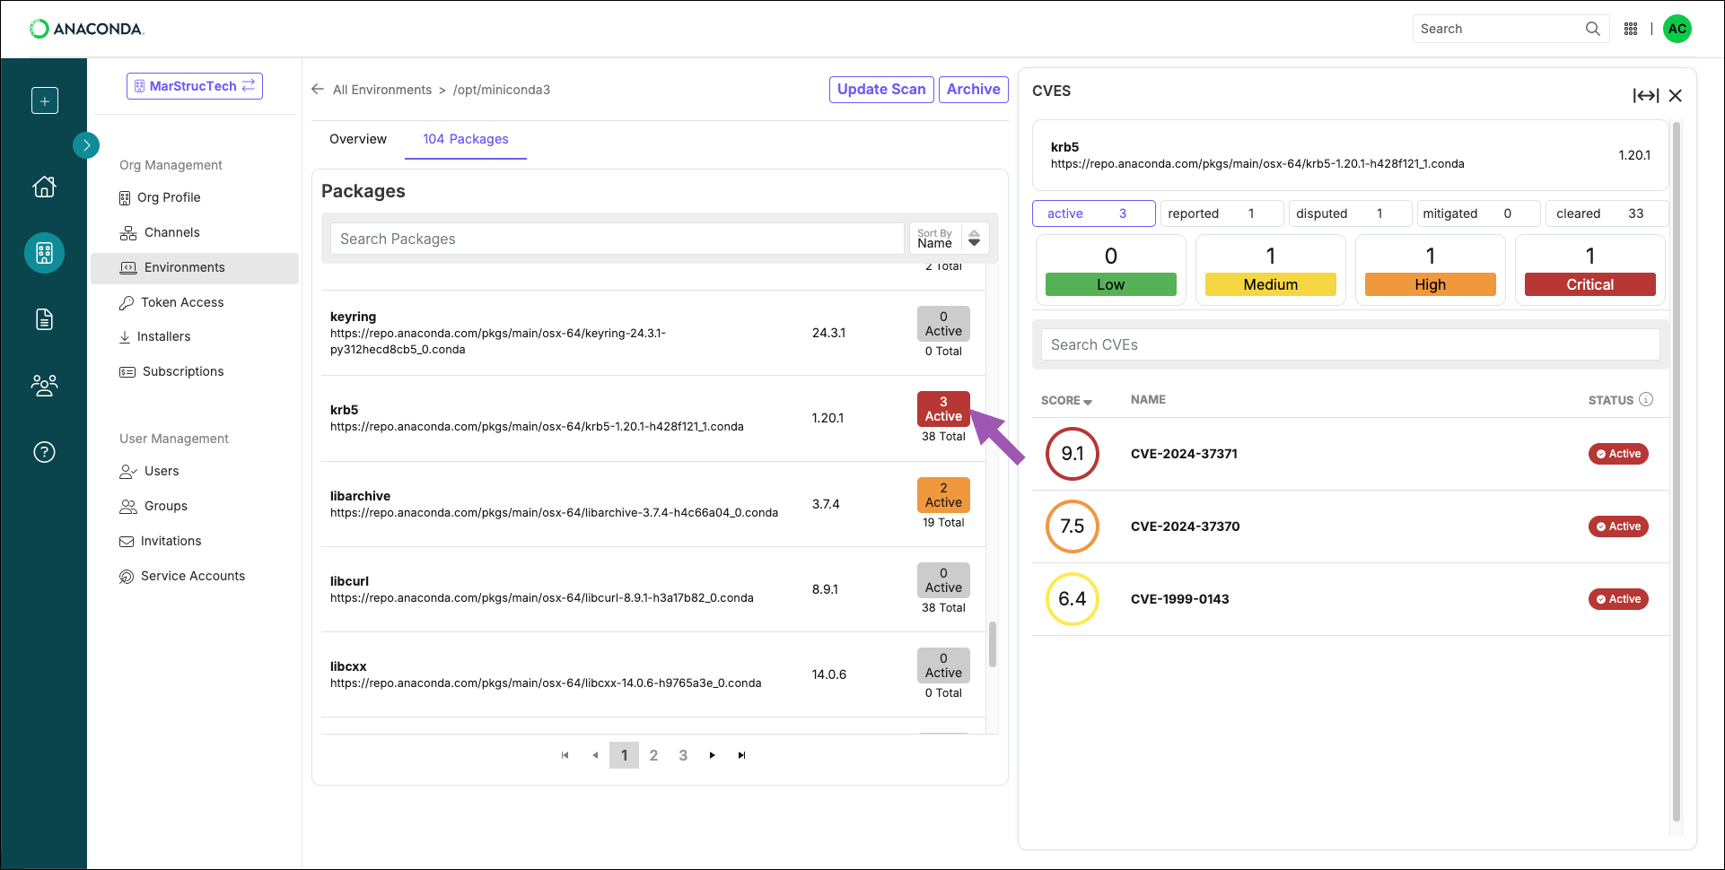Open Service Accounts in sidebar
The image size is (1725, 870).
coord(182,576)
